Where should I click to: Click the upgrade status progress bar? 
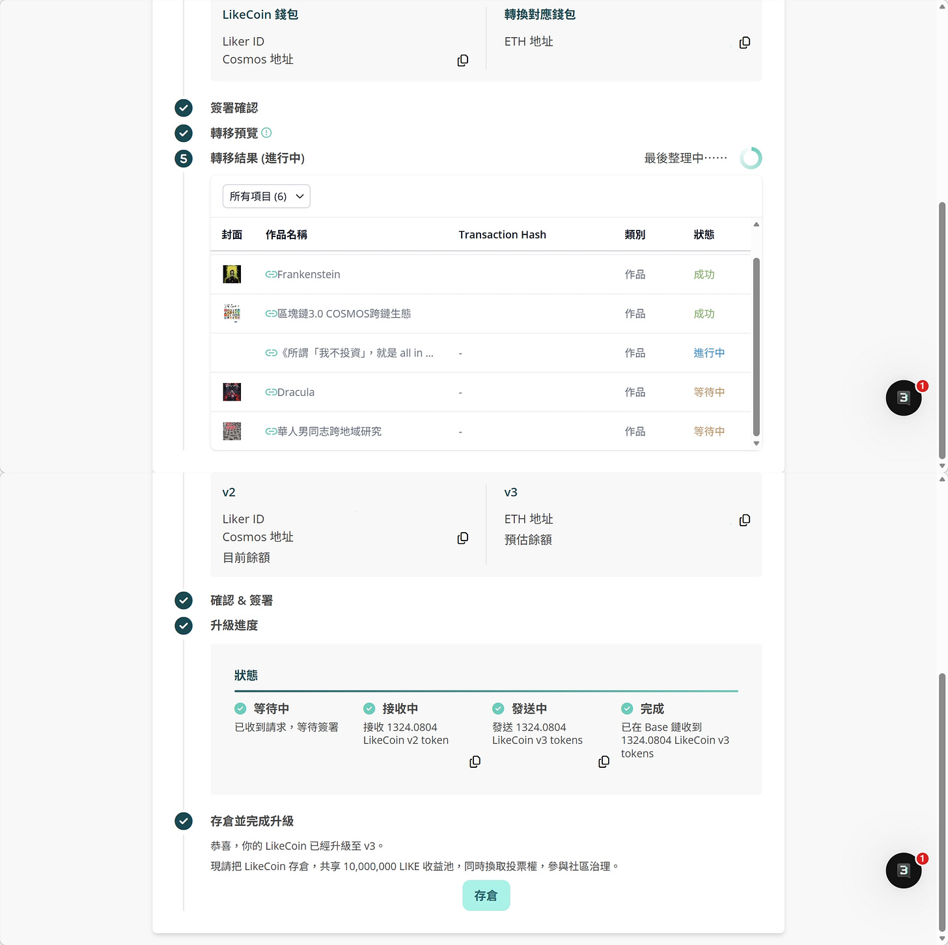coord(486,690)
